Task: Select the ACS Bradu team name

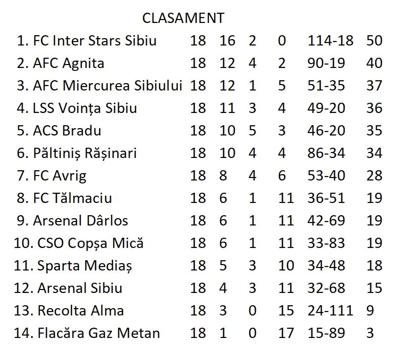Action: (67, 131)
